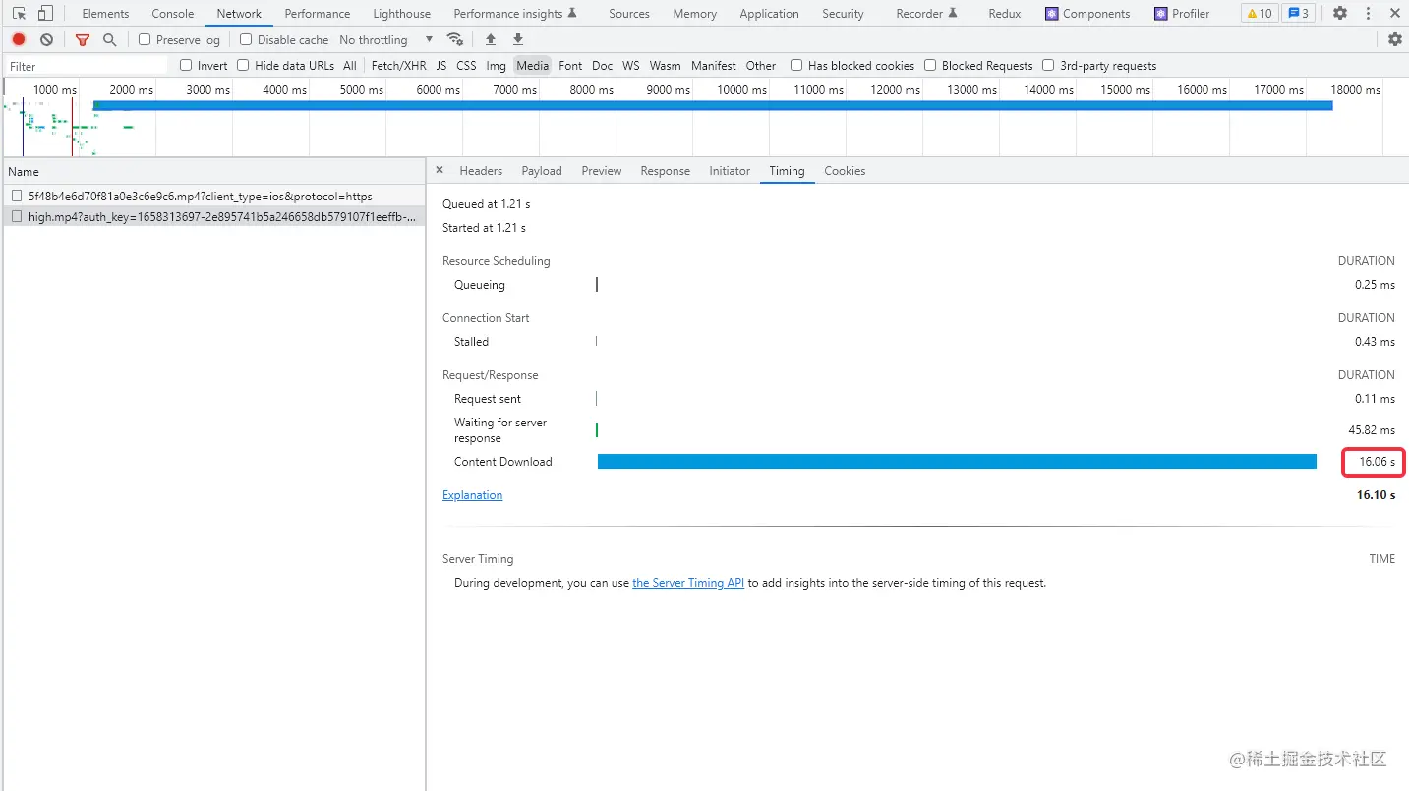Viewport: 1409px width, 791px height.
Task: Show the Preview tab
Action: pyautogui.click(x=602, y=170)
